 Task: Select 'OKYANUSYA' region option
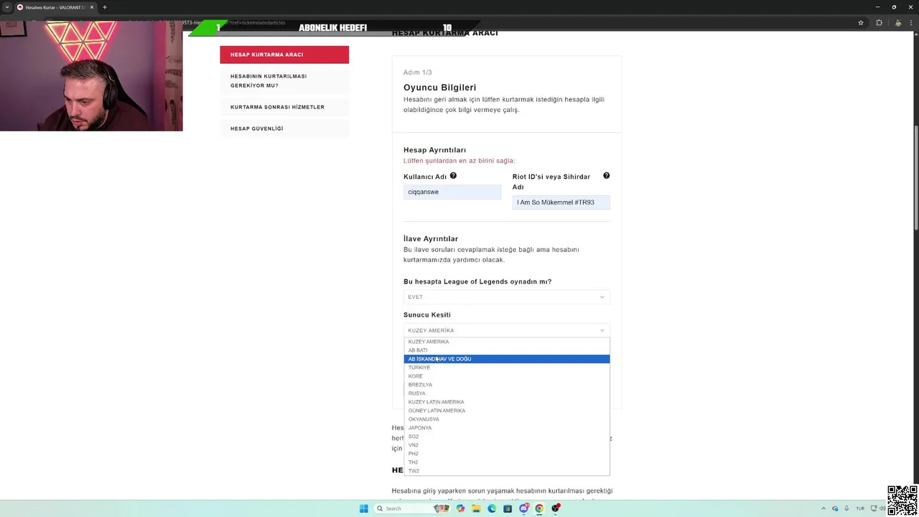(506, 419)
